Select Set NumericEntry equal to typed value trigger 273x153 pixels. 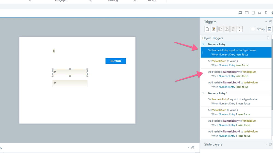(236, 52)
